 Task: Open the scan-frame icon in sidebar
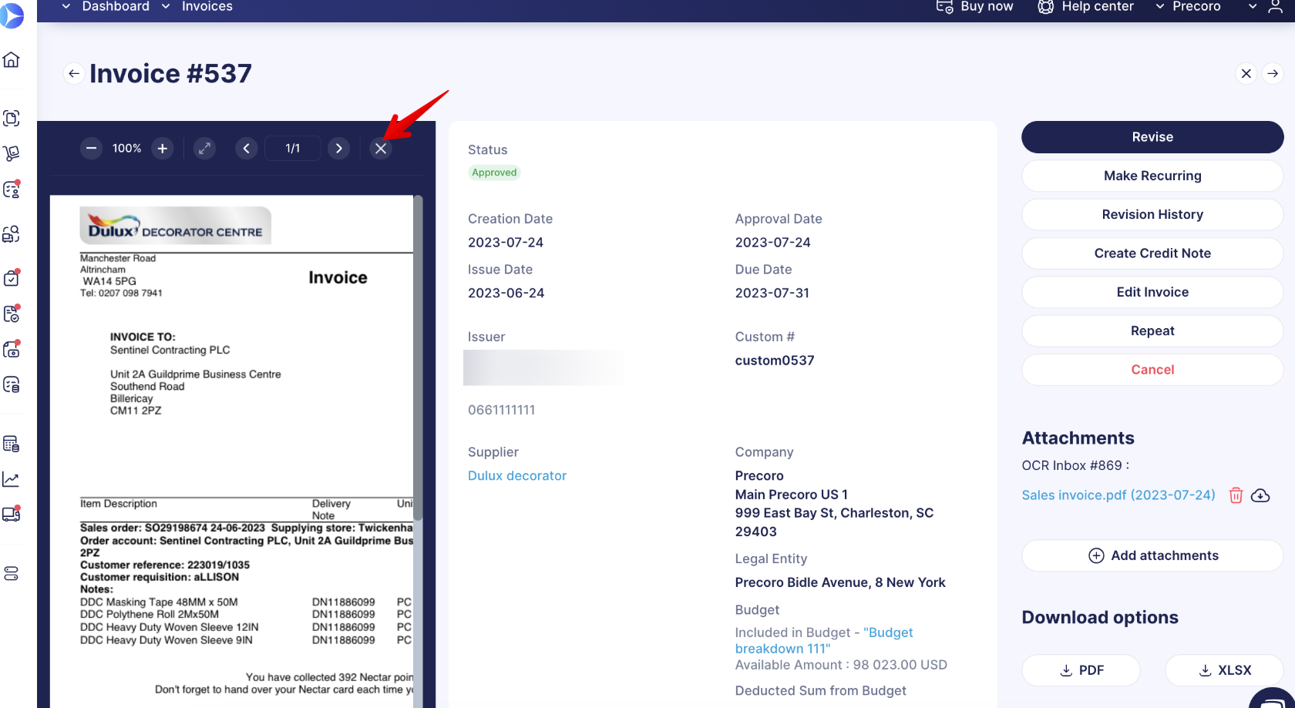click(12, 118)
